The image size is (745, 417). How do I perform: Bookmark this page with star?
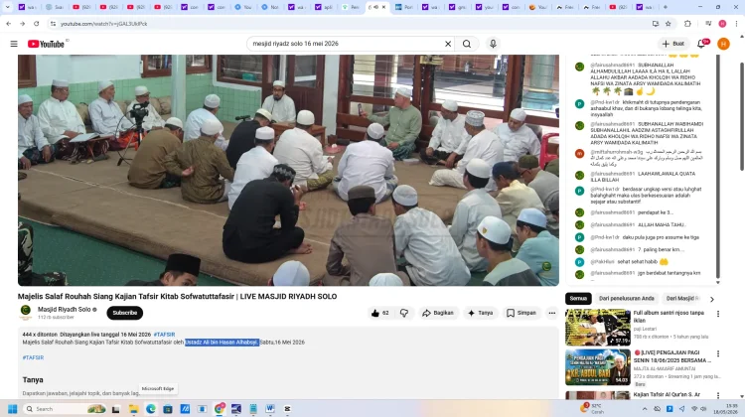(x=669, y=23)
